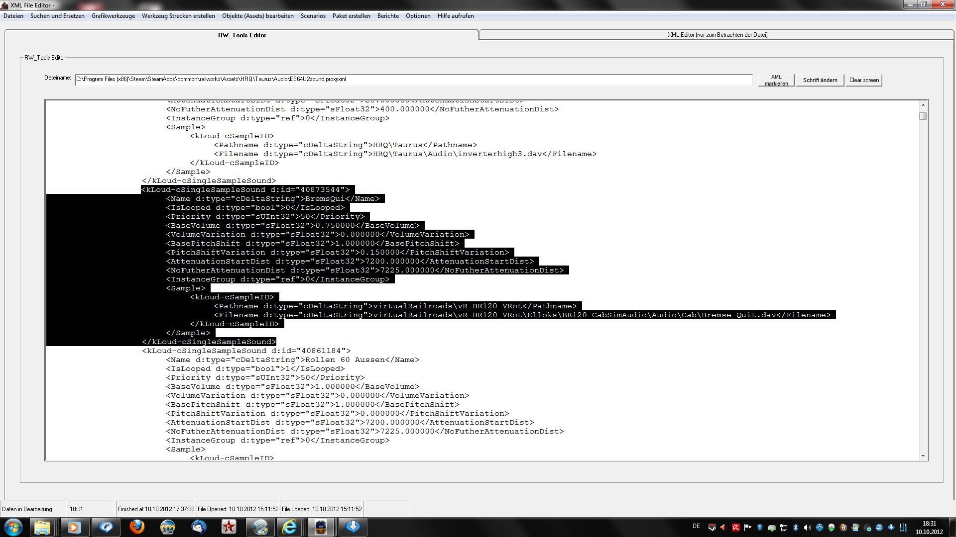Open Windows Media Player taskbar icon
The image size is (956, 537).
point(74,527)
